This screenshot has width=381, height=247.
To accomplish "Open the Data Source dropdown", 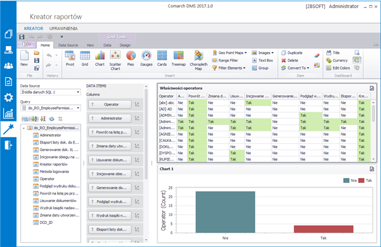I will tap(78, 92).
